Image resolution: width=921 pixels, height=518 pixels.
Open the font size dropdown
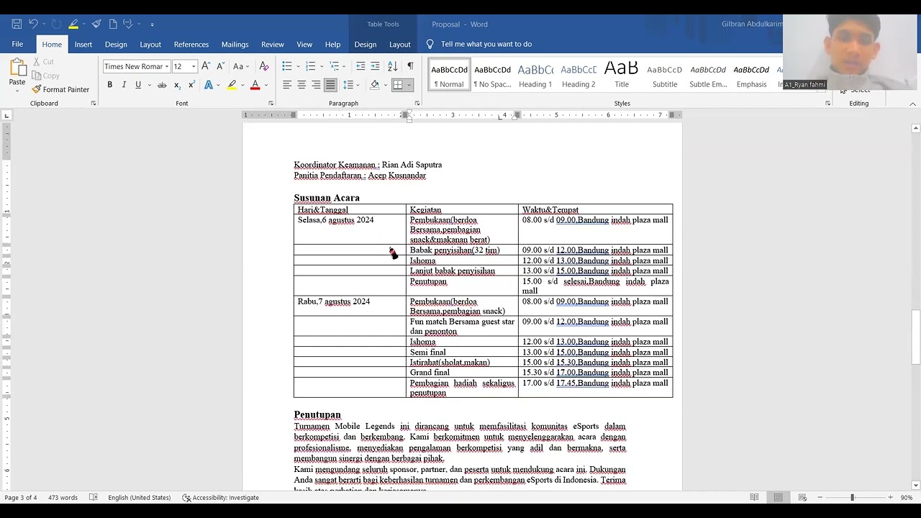[x=194, y=66]
